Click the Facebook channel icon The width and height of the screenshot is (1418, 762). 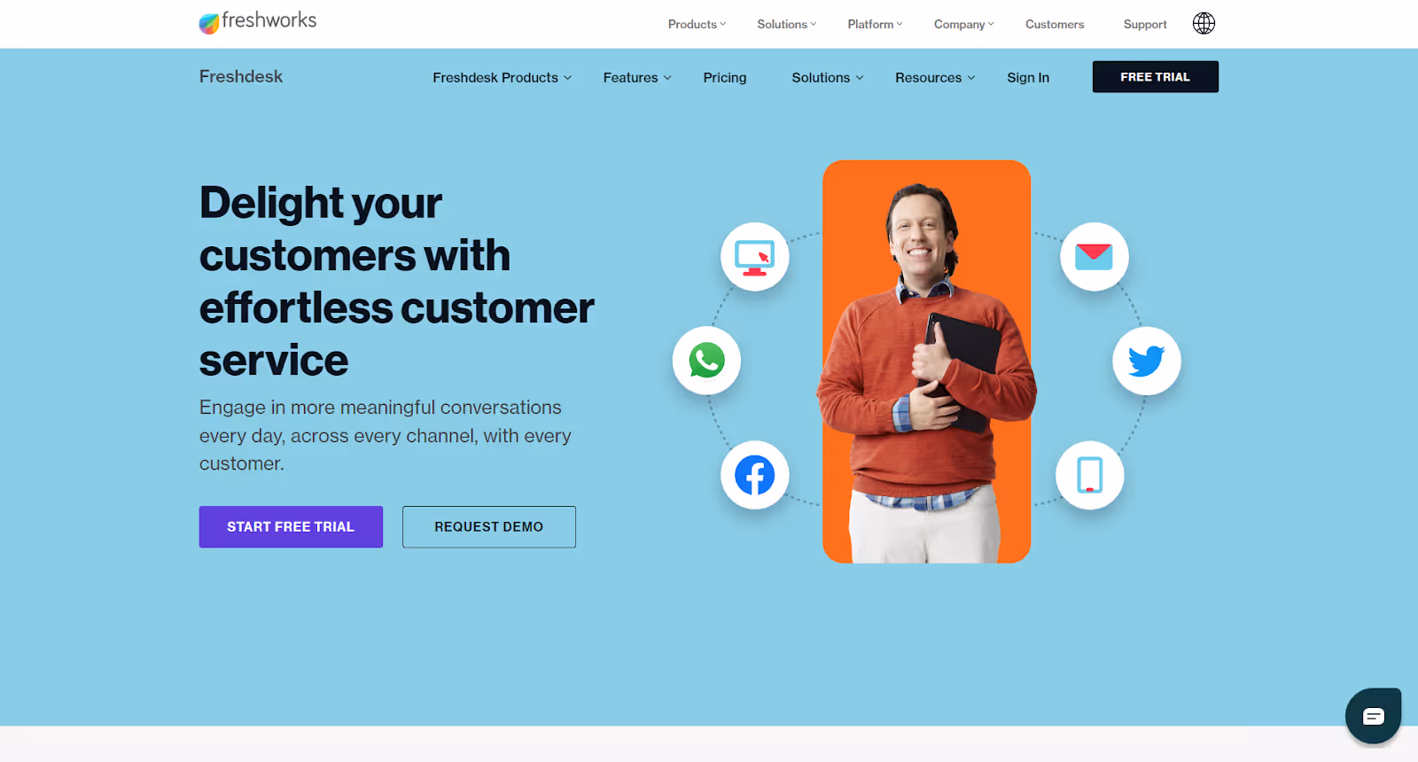pyautogui.click(x=754, y=475)
